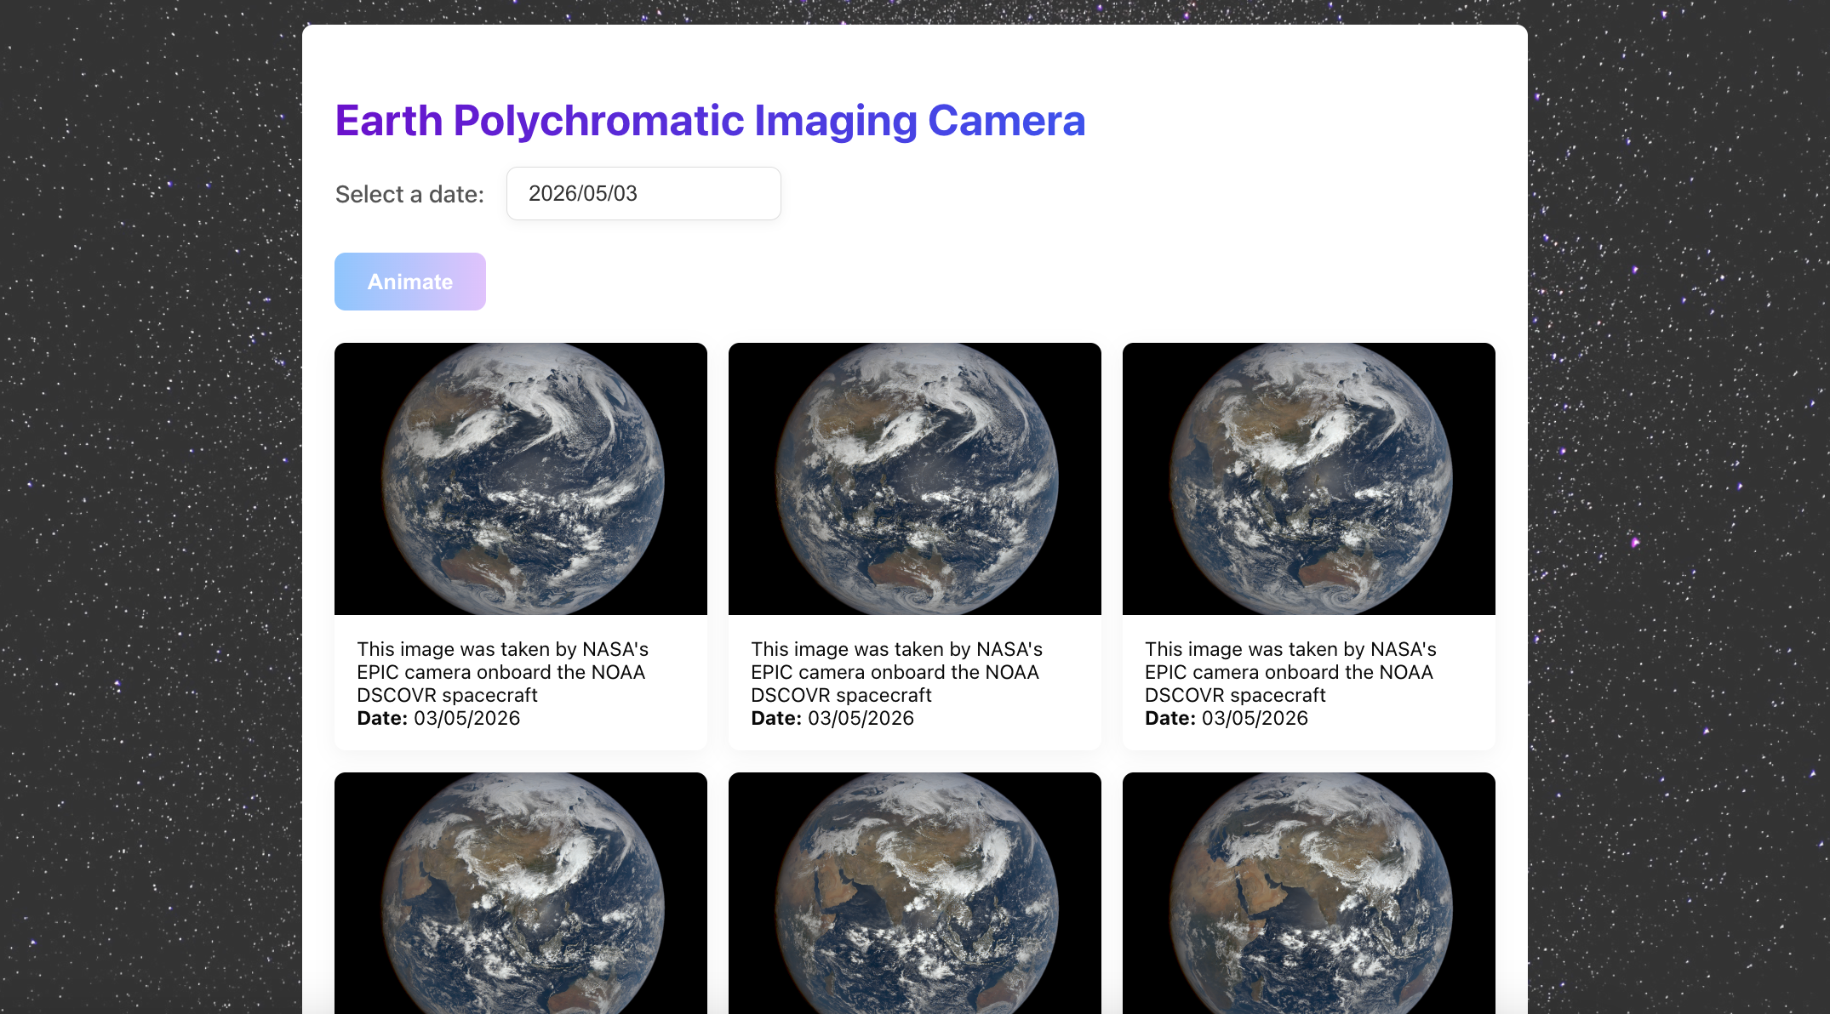The image size is (1830, 1014).
Task: Open the Earth image in the bottom-right card
Action: point(1309,893)
